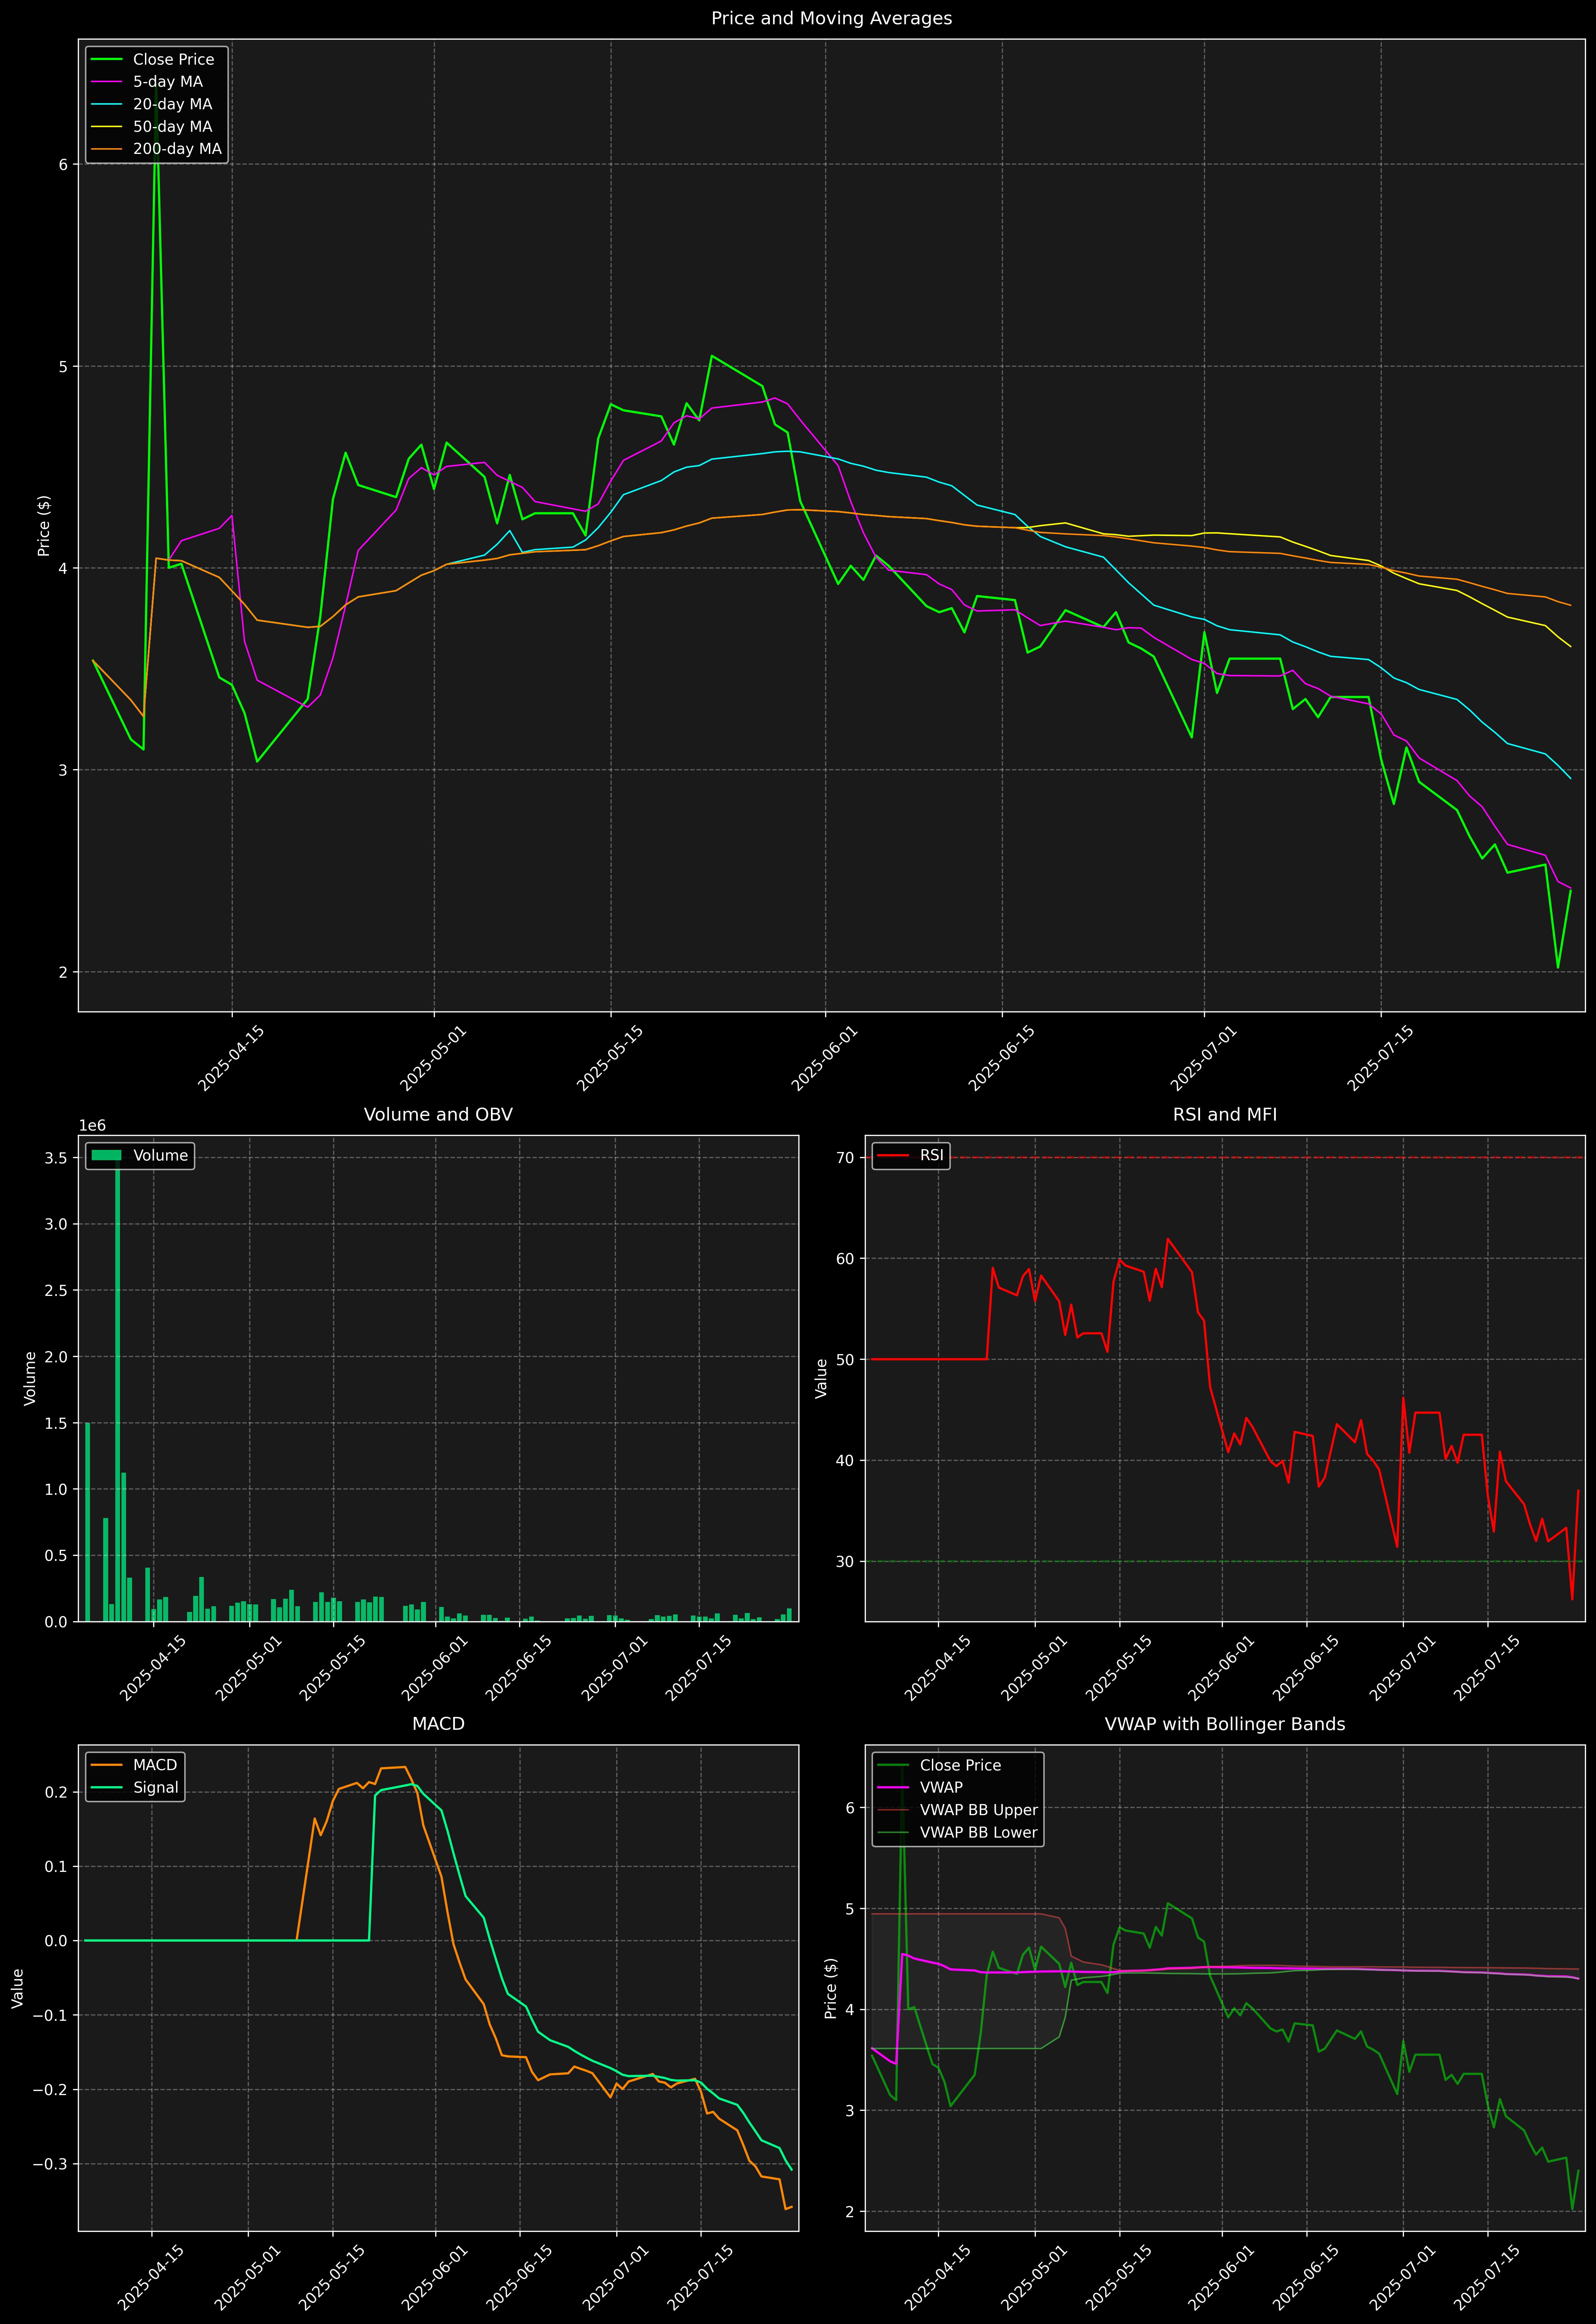Image resolution: width=1596 pixels, height=2324 pixels.
Task: Click the 'Price and Moving Averages' chart title
Action: [831, 18]
